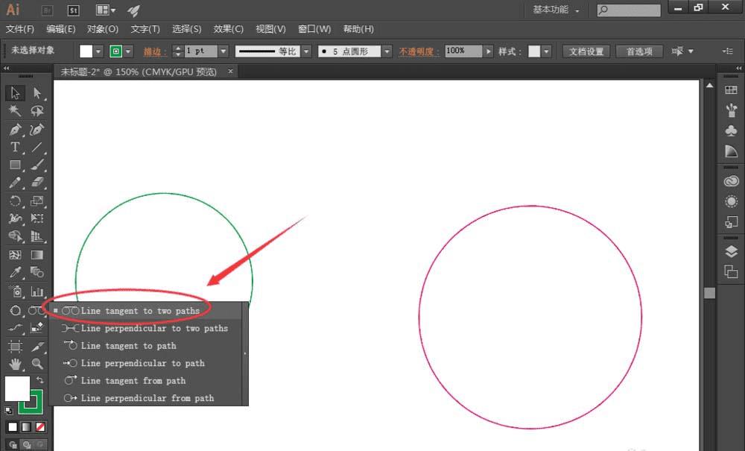The height and width of the screenshot is (451, 745).
Task: Select the Perspective Grid tool
Action: 37,236
